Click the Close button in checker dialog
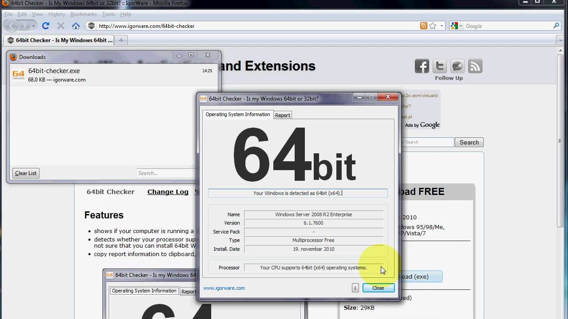This screenshot has width=568, height=319. tap(378, 288)
